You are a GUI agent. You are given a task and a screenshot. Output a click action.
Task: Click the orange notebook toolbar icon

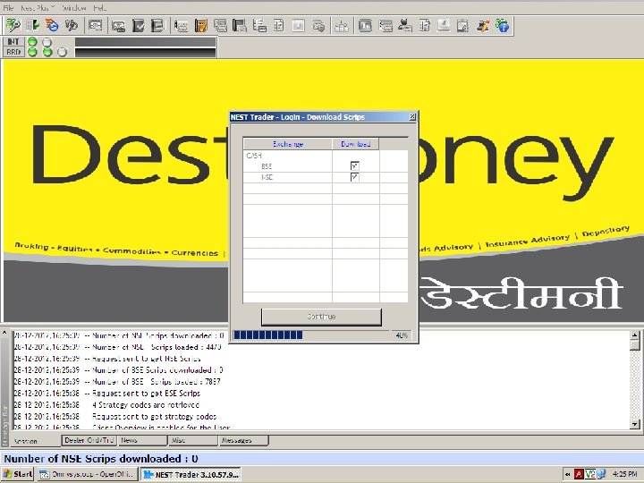[x=201, y=26]
